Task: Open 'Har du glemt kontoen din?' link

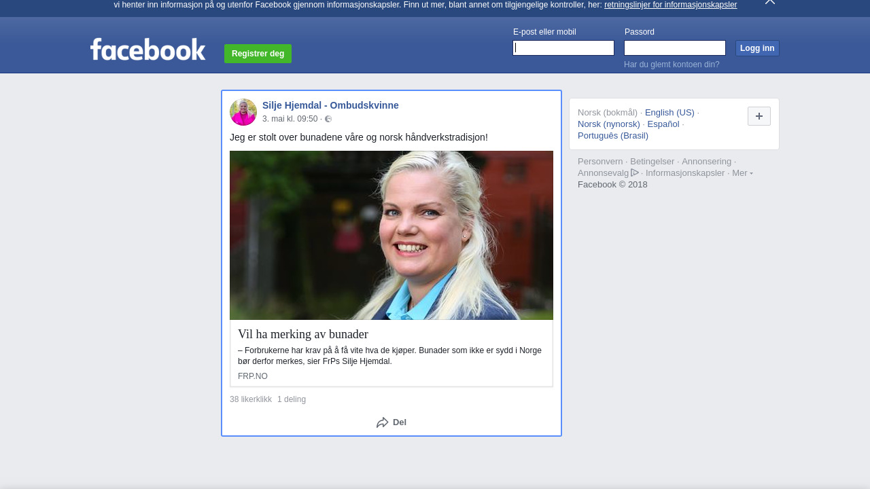Action: pos(672,65)
